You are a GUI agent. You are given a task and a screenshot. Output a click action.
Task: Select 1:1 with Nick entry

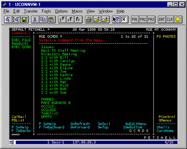55,85
